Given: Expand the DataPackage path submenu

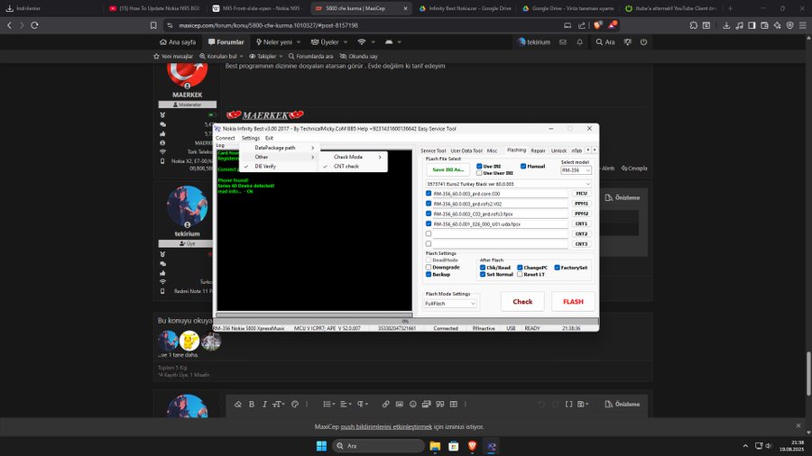Looking at the screenshot, I should coord(281,148).
